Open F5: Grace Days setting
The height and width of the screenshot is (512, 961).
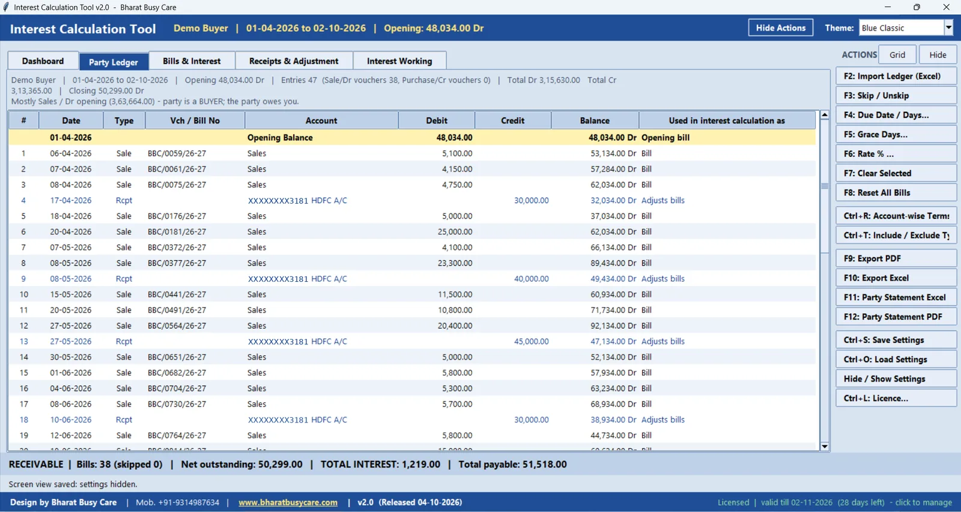click(x=896, y=135)
